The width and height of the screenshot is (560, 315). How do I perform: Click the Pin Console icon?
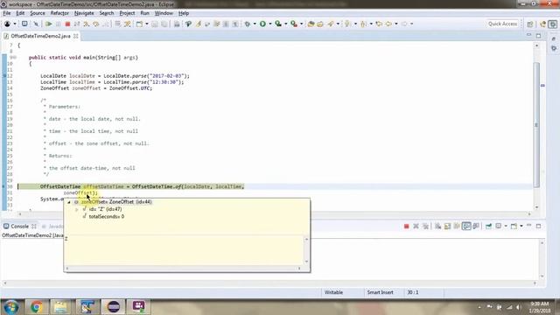coord(488,226)
